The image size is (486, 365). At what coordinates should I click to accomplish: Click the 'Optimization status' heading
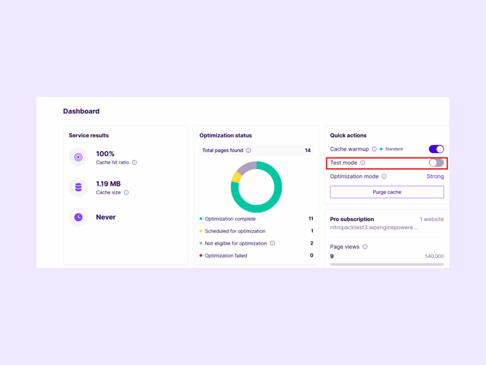[x=225, y=135]
